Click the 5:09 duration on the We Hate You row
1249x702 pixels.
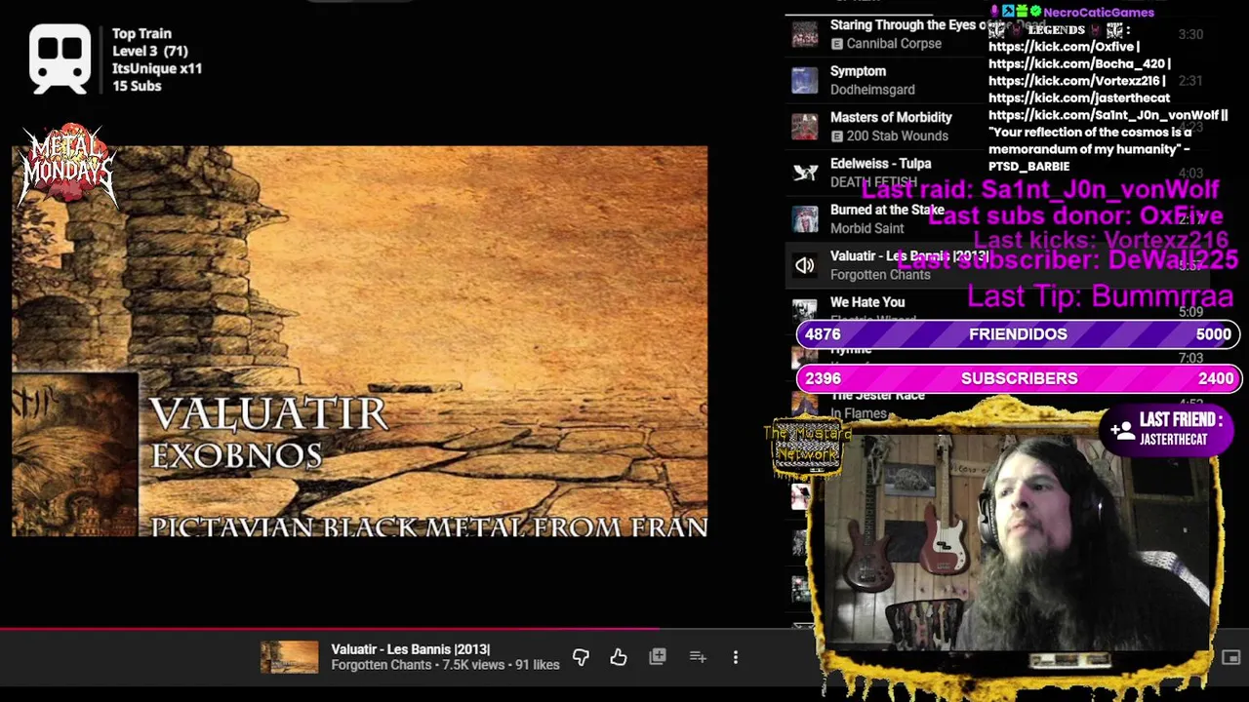1189,312
